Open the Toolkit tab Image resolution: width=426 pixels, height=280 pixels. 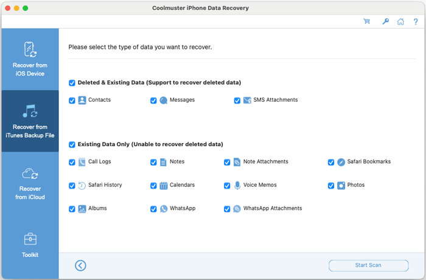(x=30, y=245)
